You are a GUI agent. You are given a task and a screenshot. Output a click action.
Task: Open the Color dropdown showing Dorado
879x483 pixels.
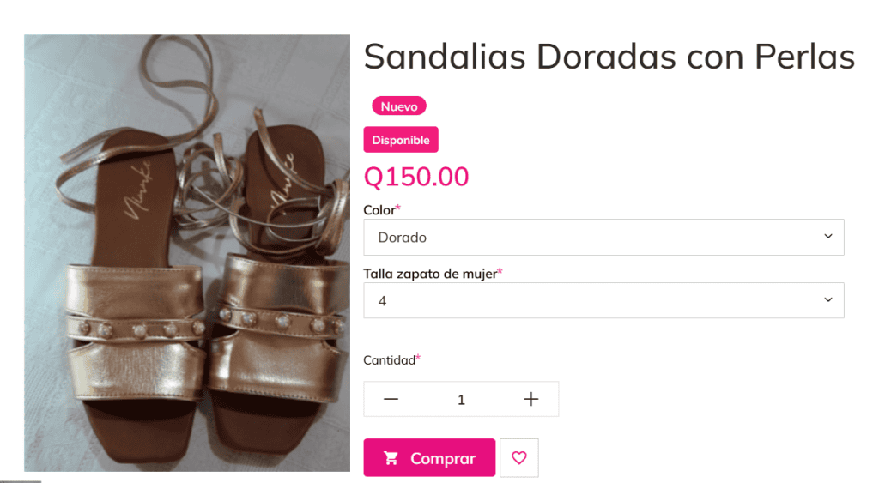[603, 237]
